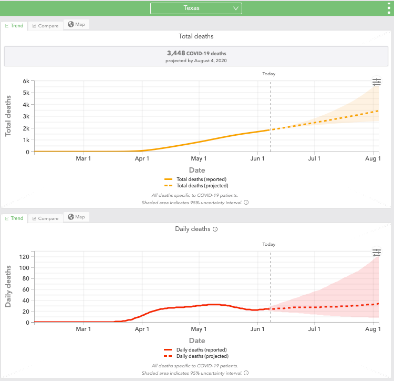The image size is (394, 381).
Task: Open chart settings icon for Total deaths
Action: coord(376,82)
